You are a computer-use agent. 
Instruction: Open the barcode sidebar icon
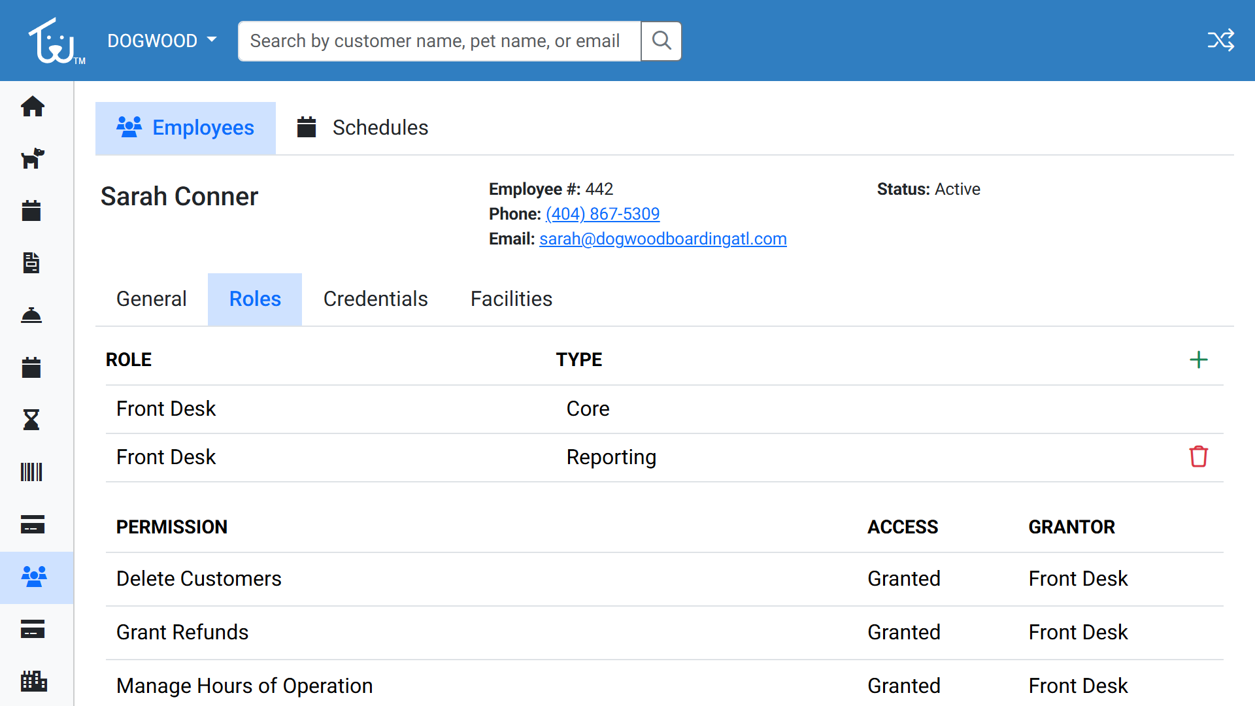tap(31, 472)
